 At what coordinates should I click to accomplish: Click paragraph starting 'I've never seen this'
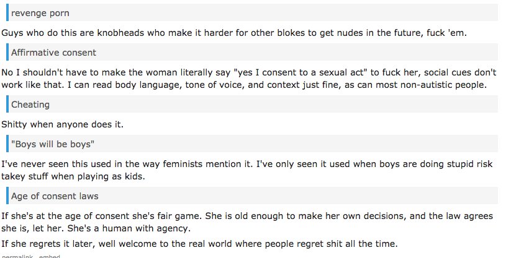pos(247,170)
